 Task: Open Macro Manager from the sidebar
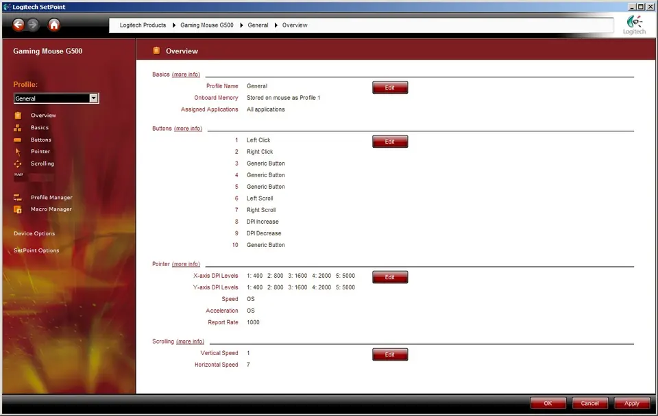(51, 209)
